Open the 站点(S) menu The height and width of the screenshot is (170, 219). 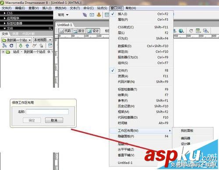point(102,8)
